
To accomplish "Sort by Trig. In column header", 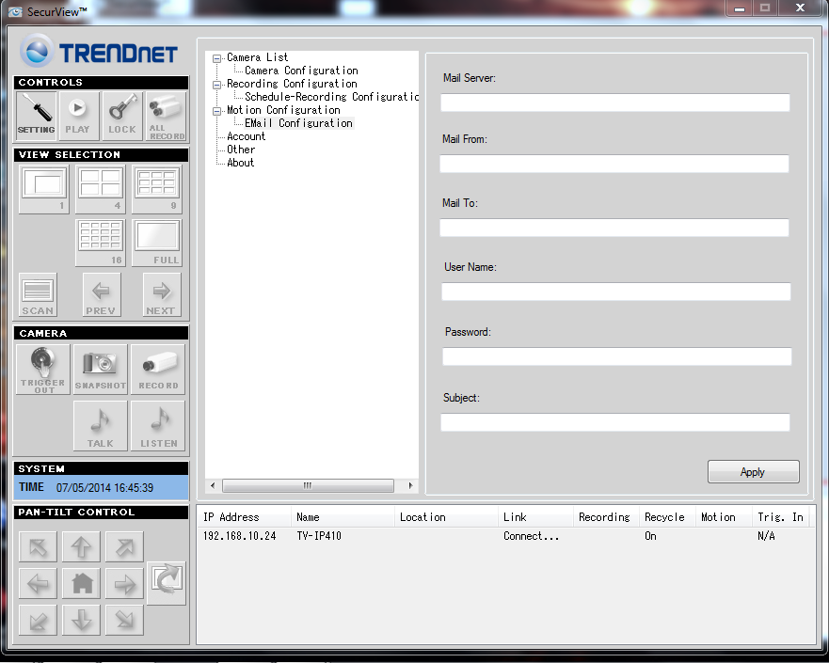I will [x=781, y=517].
